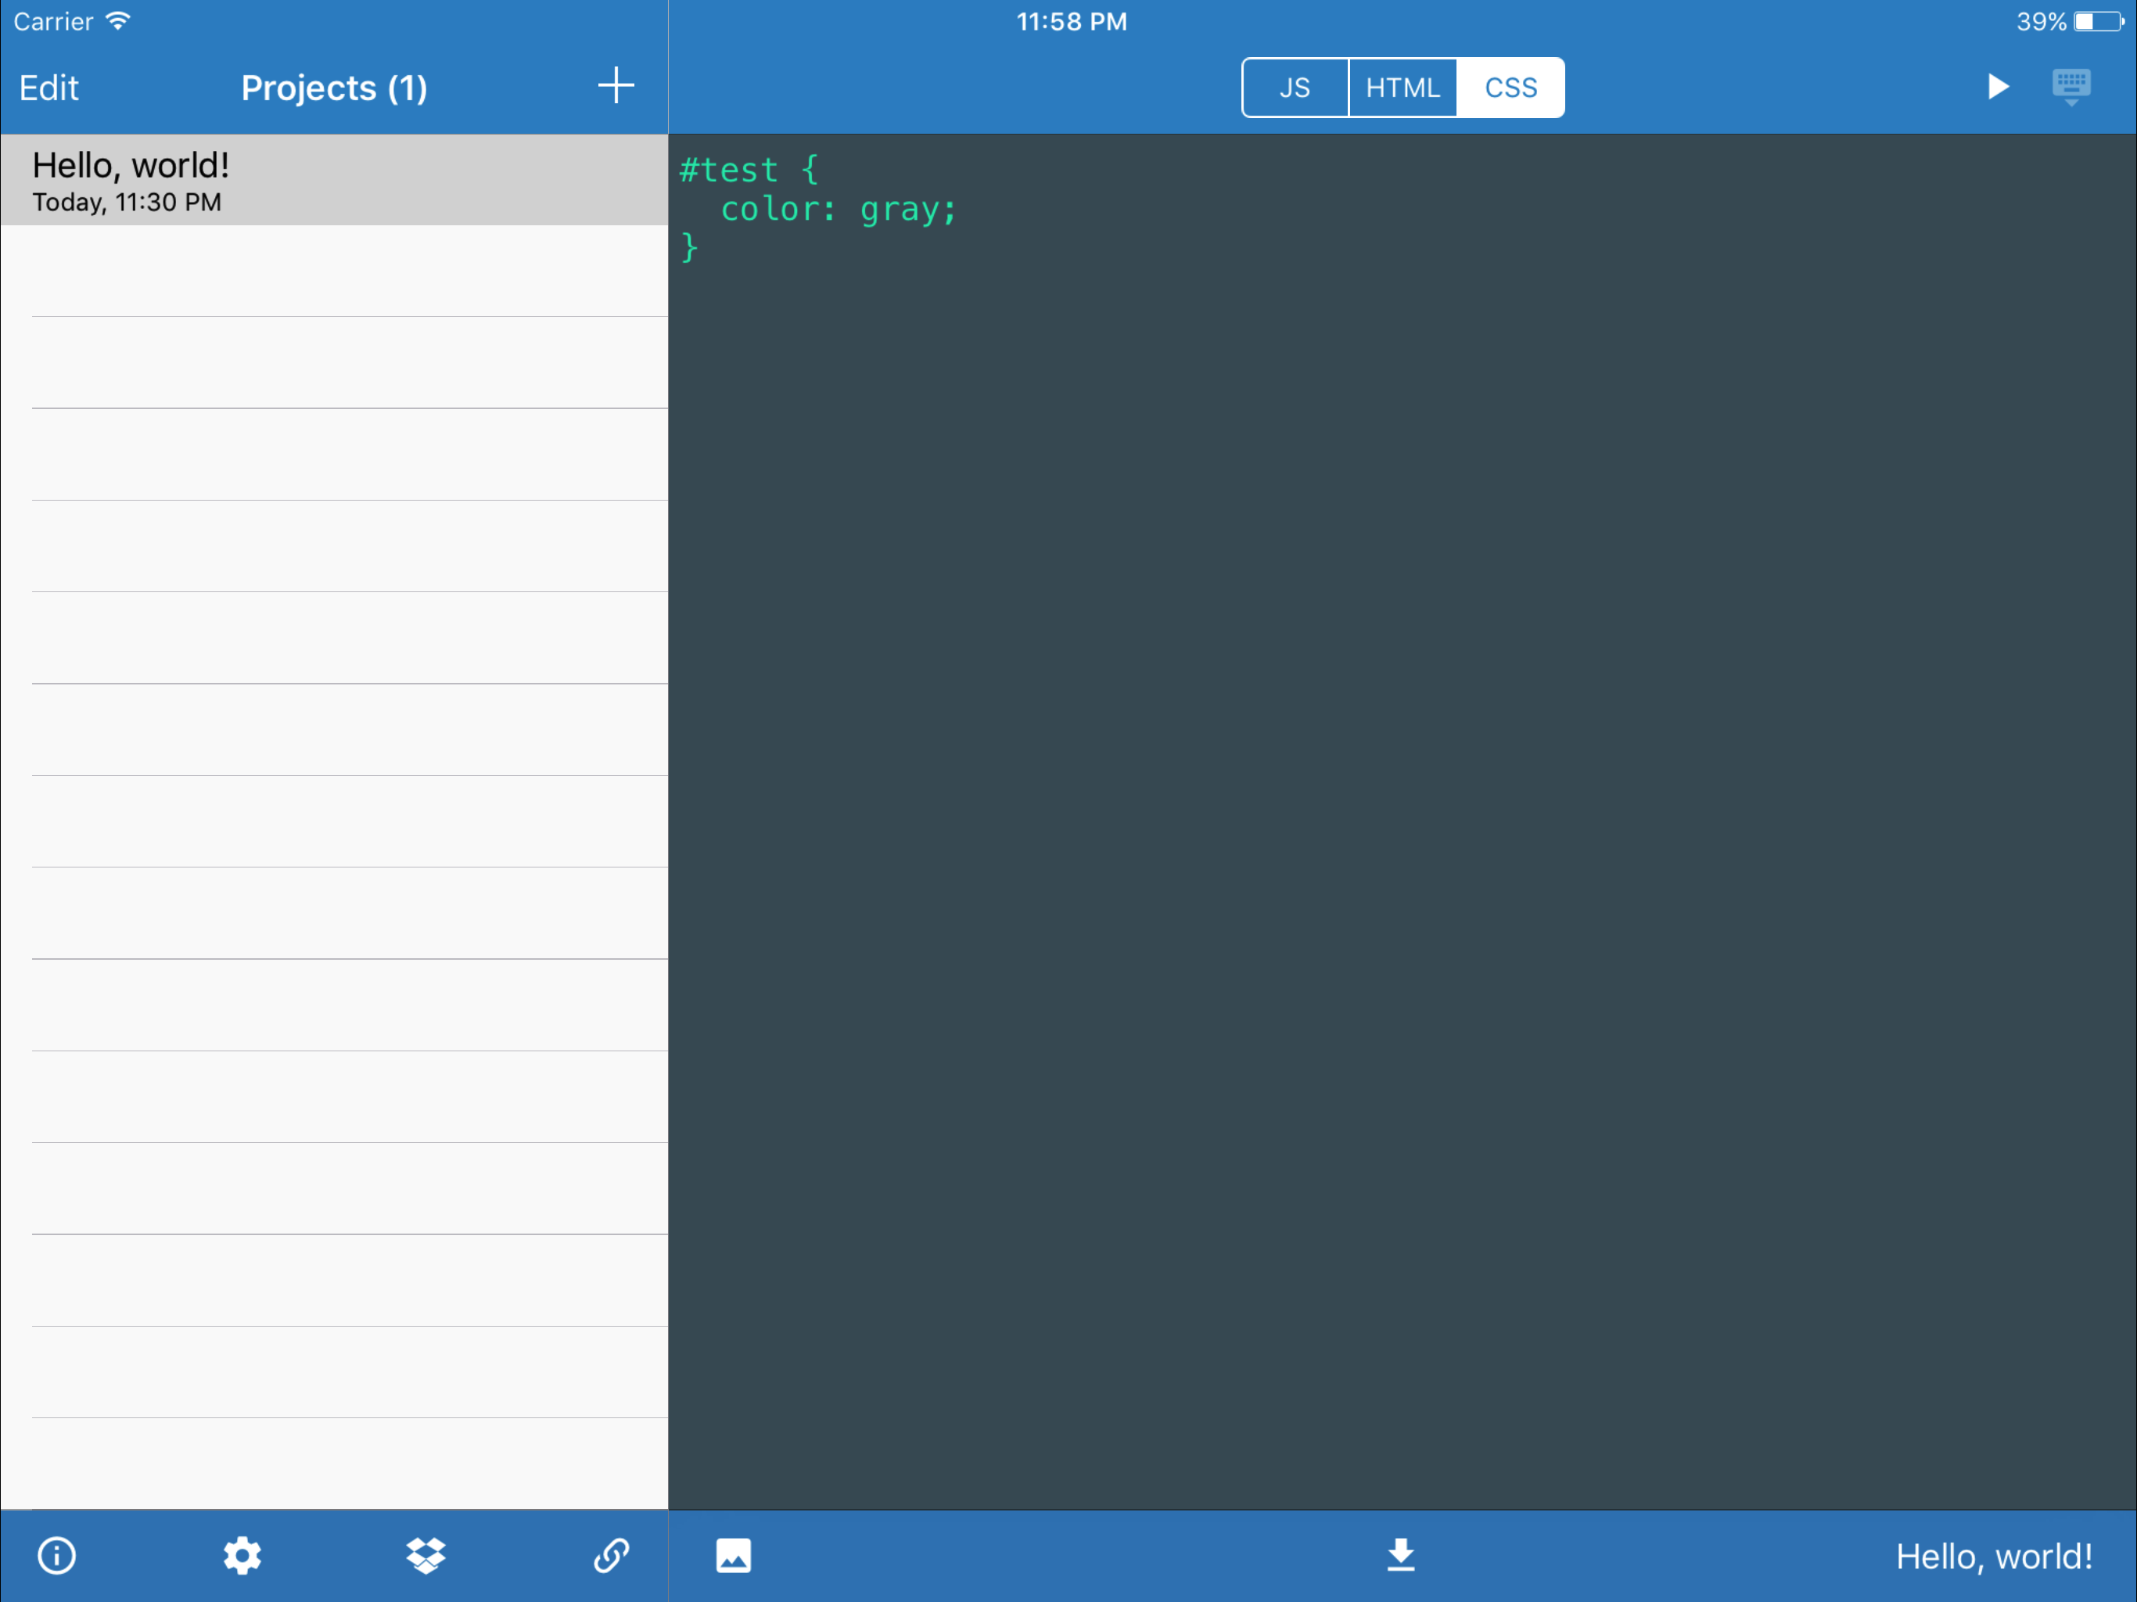Open the image picker icon
The width and height of the screenshot is (2137, 1602).
tap(733, 1556)
